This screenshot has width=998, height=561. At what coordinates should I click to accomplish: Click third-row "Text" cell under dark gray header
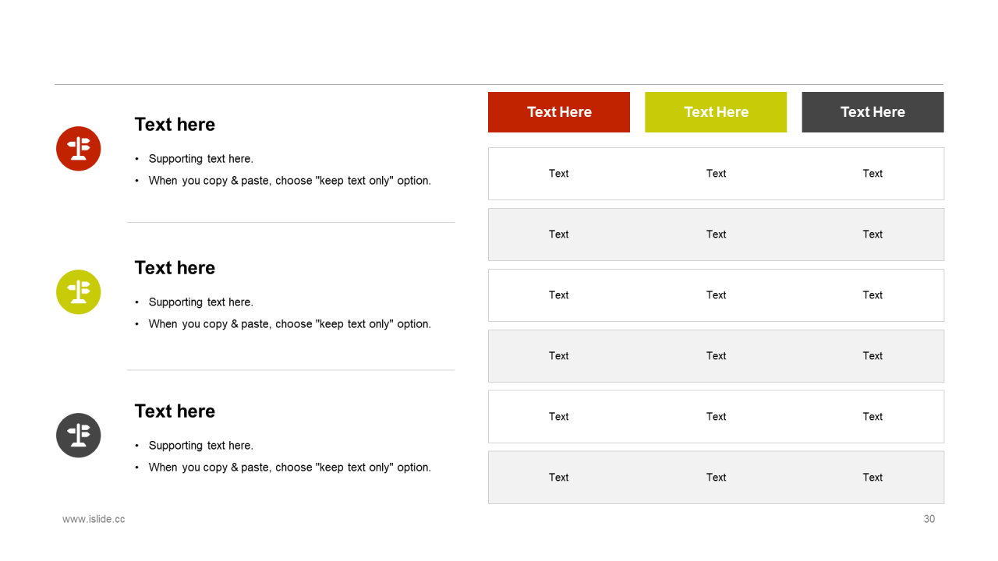tap(872, 295)
